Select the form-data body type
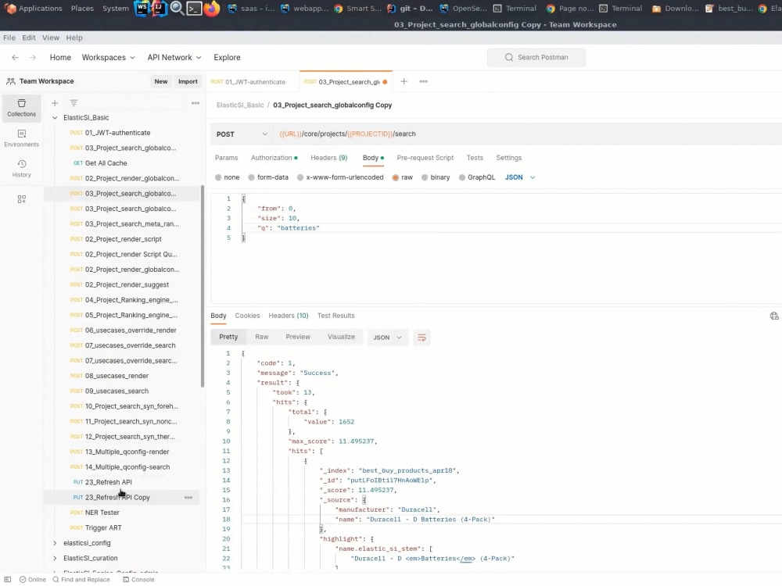Image resolution: width=782 pixels, height=586 pixels. [271, 177]
